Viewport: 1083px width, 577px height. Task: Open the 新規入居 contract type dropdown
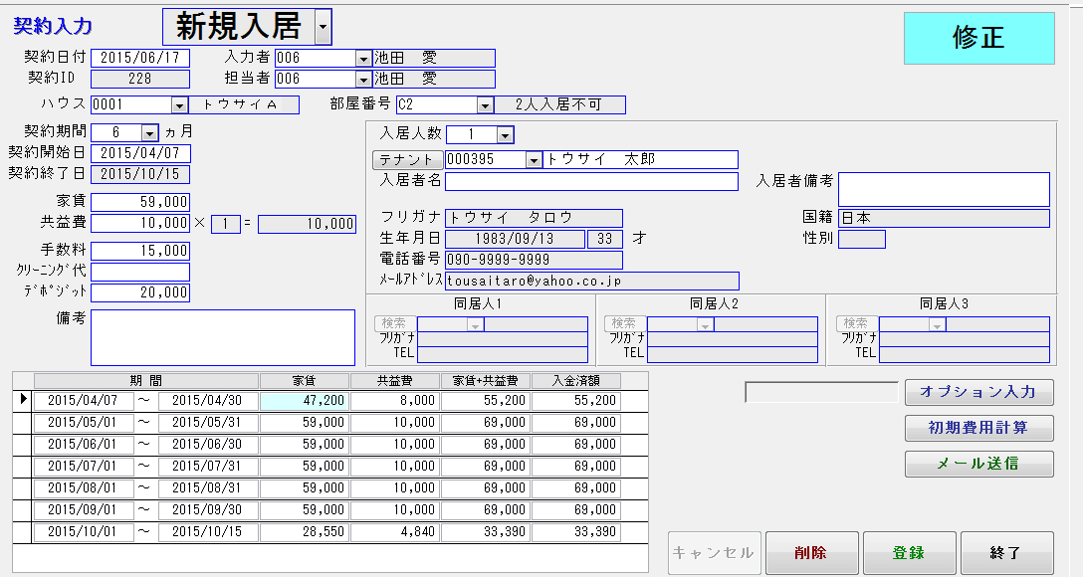tap(323, 29)
